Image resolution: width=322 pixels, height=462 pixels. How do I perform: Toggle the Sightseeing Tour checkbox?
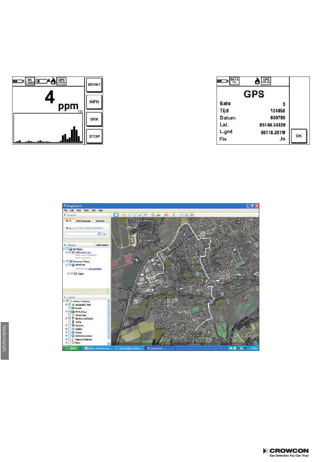(x=69, y=252)
